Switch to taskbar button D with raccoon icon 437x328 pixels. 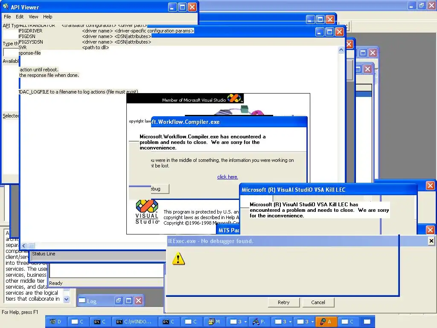57,322
